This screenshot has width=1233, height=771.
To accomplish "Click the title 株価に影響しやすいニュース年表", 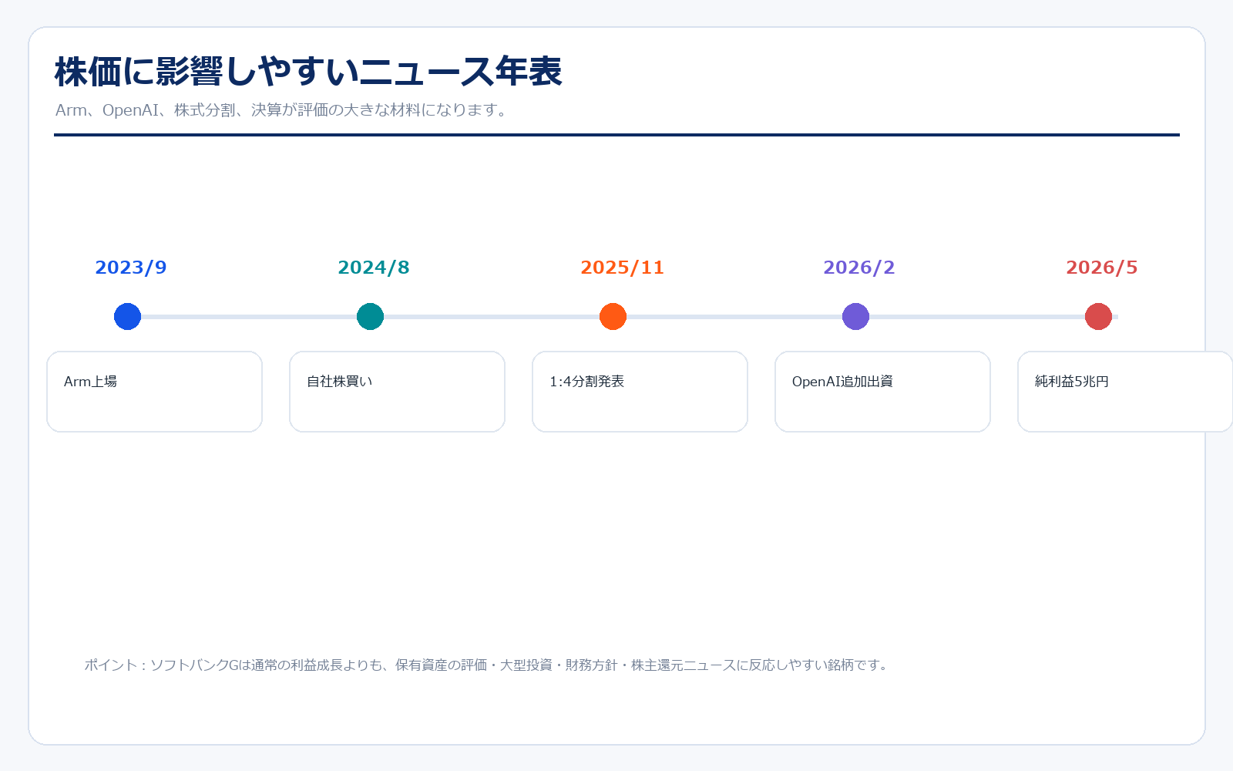I will point(308,72).
